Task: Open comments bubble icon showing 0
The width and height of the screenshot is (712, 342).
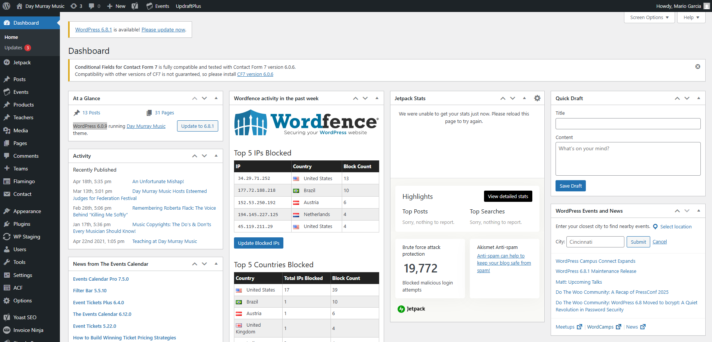Action: (x=94, y=6)
